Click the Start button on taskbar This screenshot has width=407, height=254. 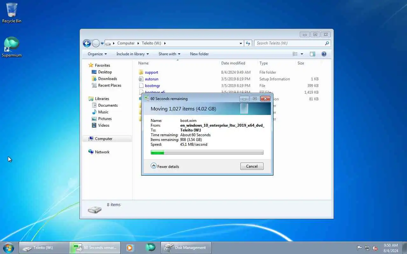[8, 248]
